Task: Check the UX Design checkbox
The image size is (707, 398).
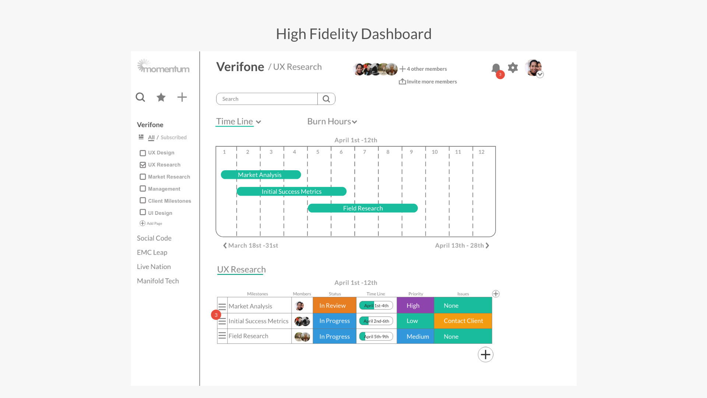Action: pyautogui.click(x=143, y=153)
